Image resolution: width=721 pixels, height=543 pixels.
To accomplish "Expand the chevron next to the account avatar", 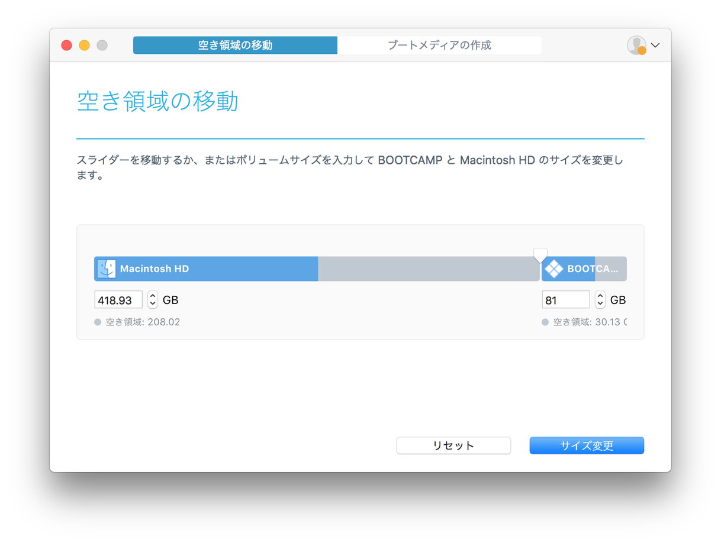I will pyautogui.click(x=655, y=46).
